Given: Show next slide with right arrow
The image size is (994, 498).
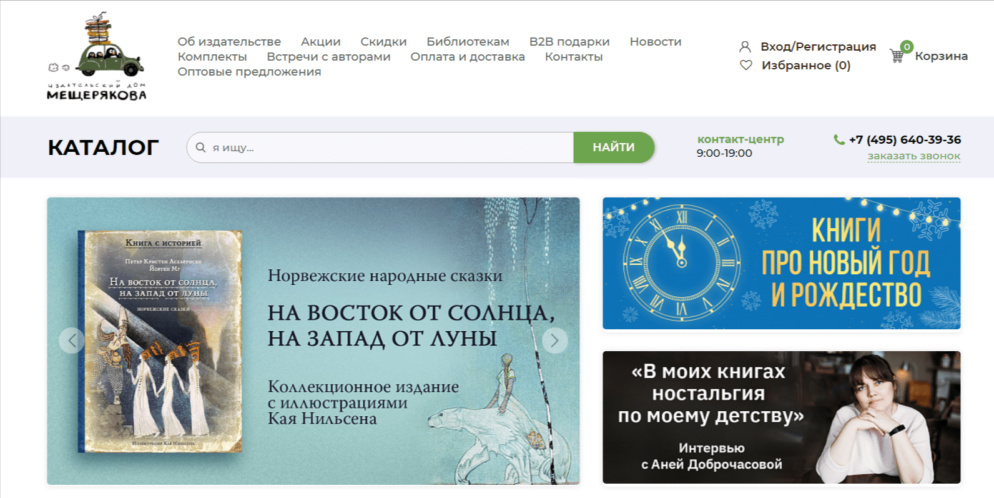Looking at the screenshot, I should (x=554, y=341).
